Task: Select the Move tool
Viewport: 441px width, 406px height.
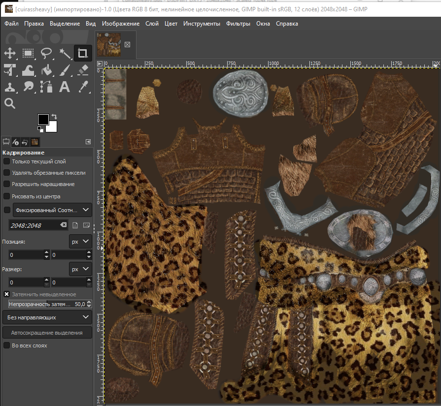Action: [10, 53]
